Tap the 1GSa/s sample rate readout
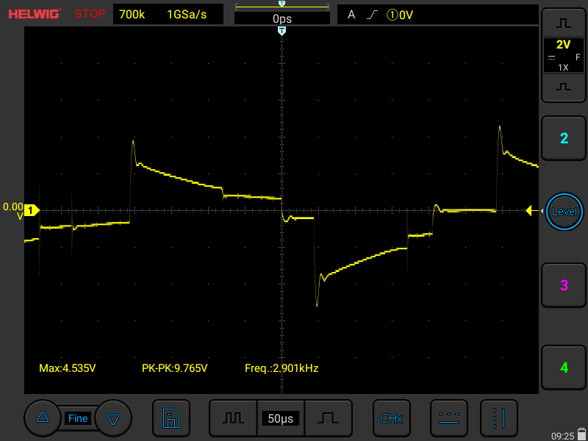 (187, 15)
